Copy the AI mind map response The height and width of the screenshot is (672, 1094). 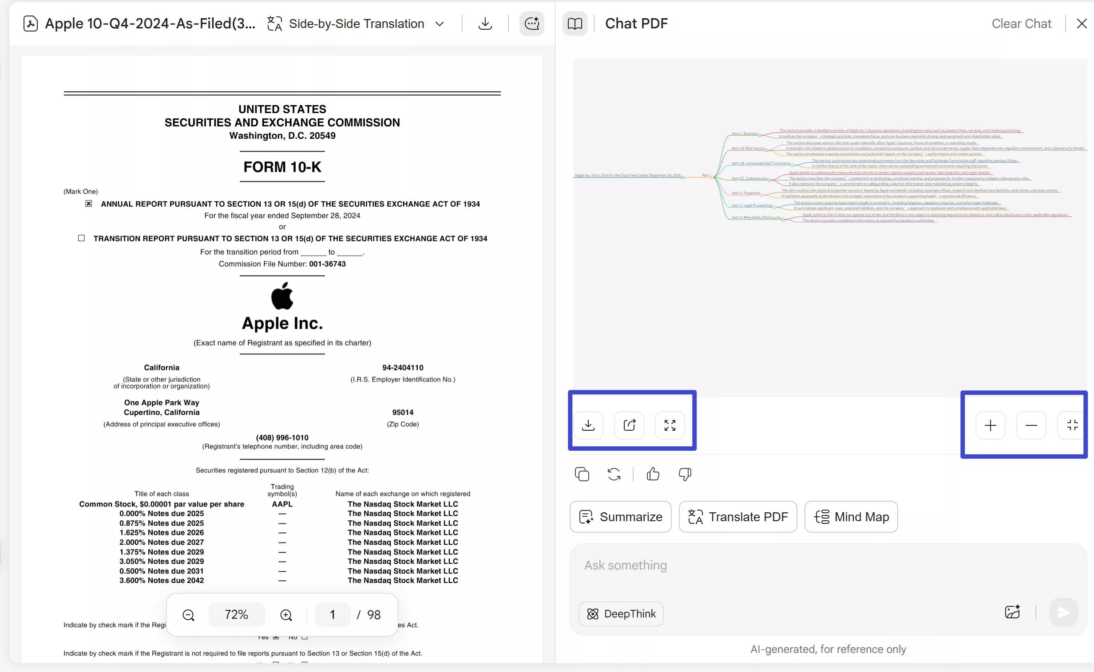[x=582, y=474]
